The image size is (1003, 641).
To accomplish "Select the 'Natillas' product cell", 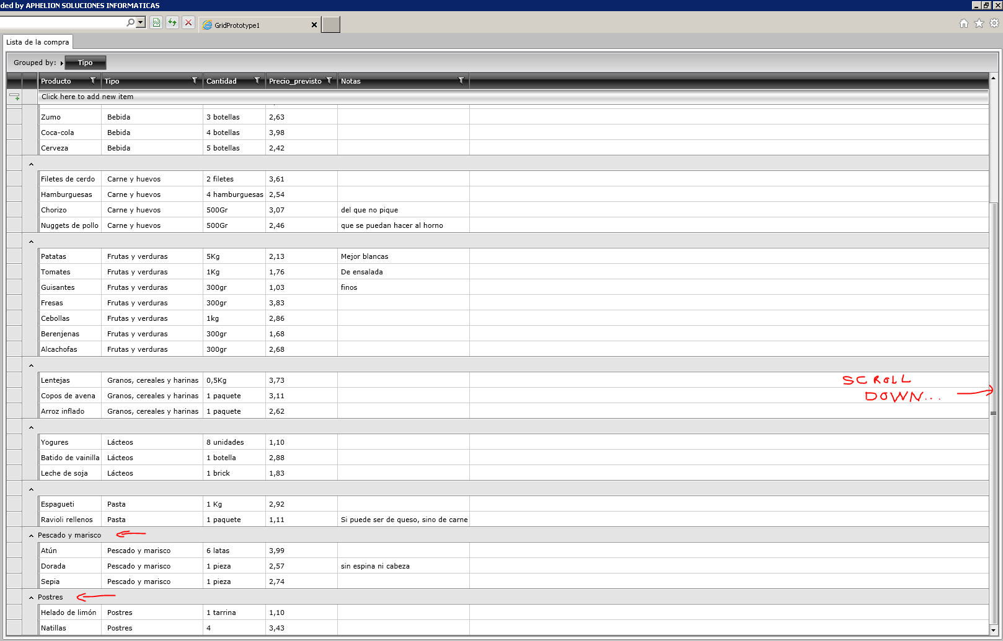I will click(70, 628).
